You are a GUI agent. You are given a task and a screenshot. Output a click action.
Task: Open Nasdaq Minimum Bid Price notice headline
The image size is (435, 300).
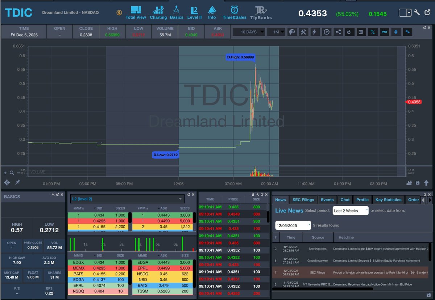click(372, 284)
